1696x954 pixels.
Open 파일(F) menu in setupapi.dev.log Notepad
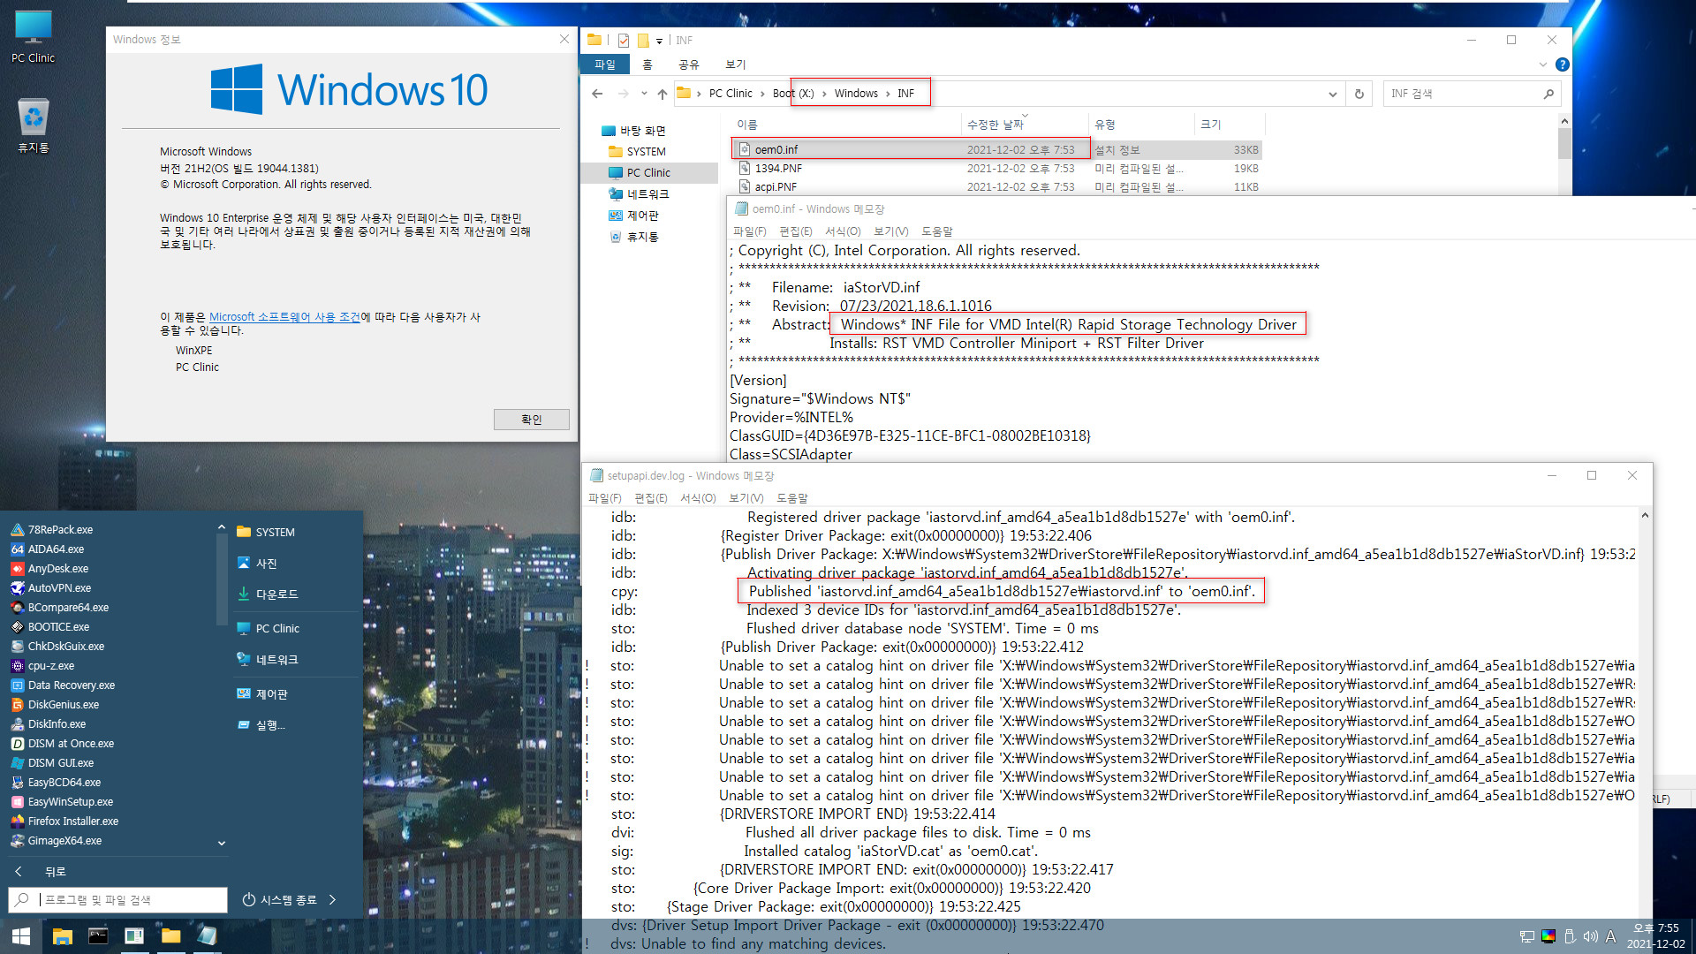(605, 498)
